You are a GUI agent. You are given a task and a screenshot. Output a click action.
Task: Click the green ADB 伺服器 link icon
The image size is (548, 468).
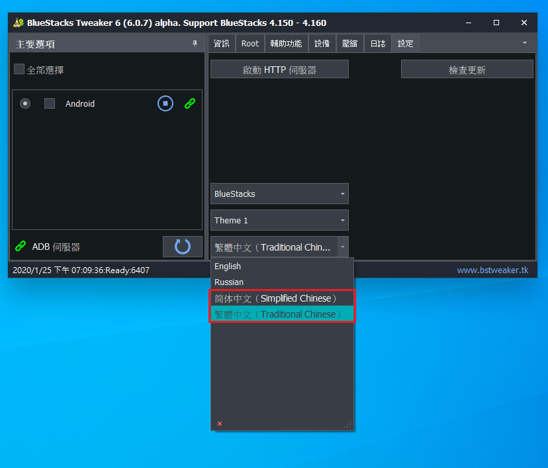(x=21, y=247)
